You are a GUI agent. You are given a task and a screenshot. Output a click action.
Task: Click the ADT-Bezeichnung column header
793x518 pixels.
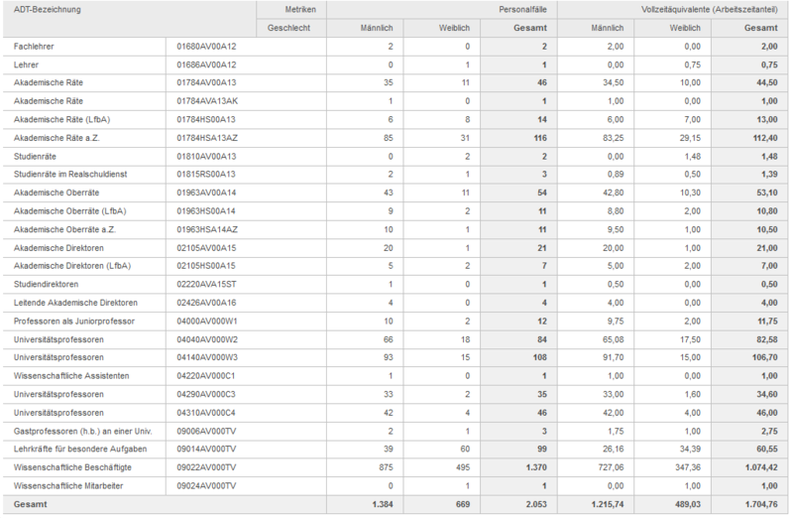pyautogui.click(x=48, y=9)
